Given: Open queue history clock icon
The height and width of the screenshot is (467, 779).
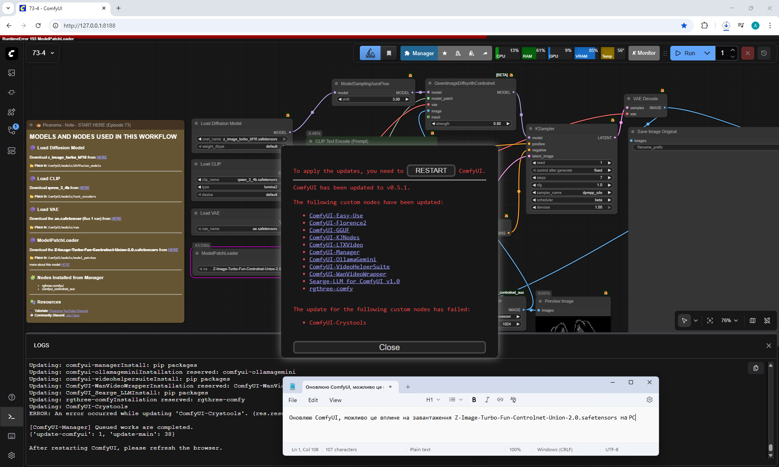Looking at the screenshot, I should 764,53.
